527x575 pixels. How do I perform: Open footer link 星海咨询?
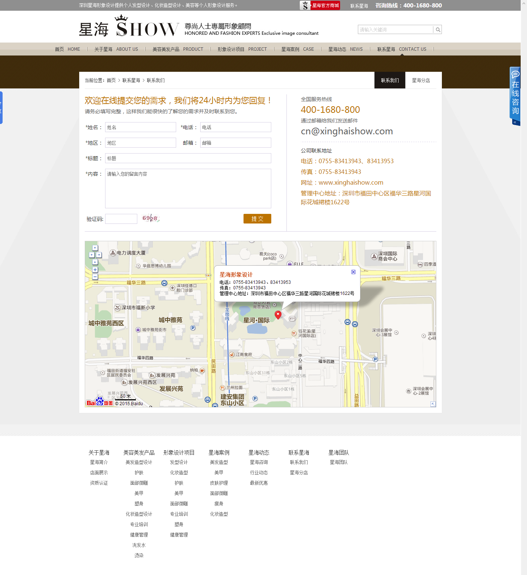[x=259, y=462]
